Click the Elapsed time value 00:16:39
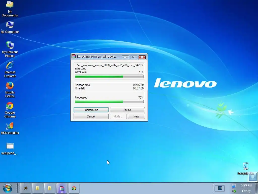This screenshot has width=258, height=194. coord(138,85)
